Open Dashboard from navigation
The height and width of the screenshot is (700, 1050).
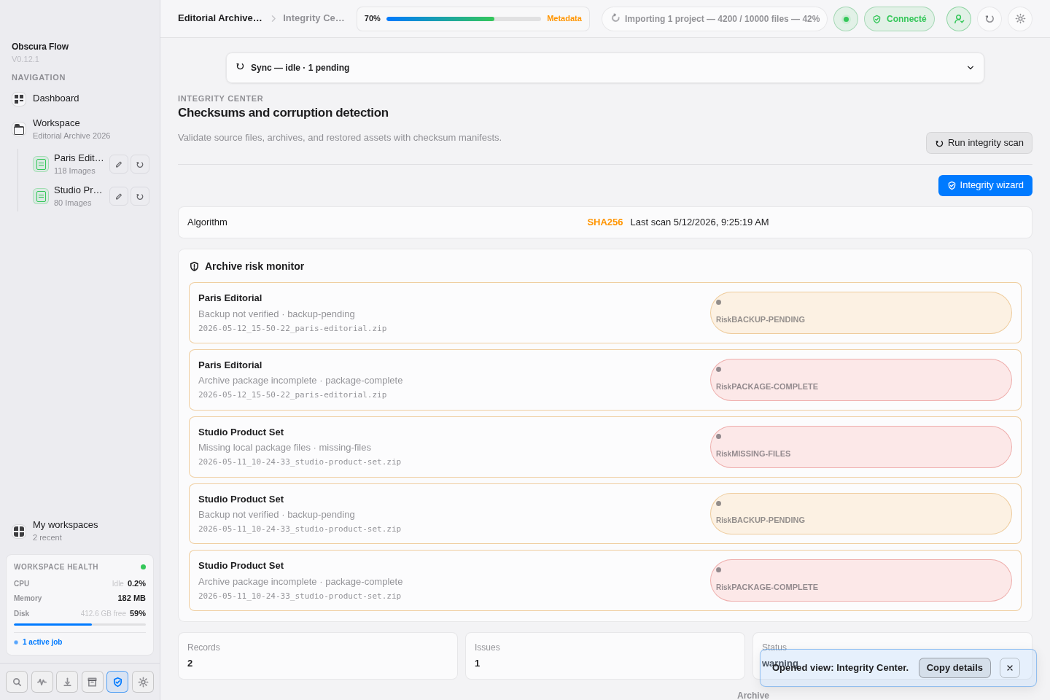tap(79, 98)
